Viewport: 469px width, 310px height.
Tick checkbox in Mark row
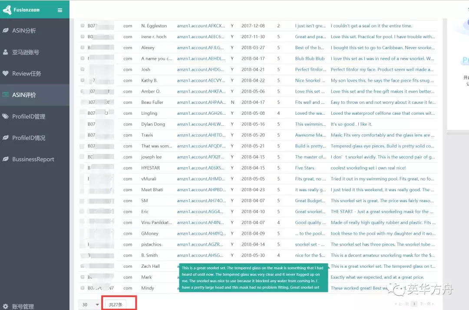[x=83, y=277]
